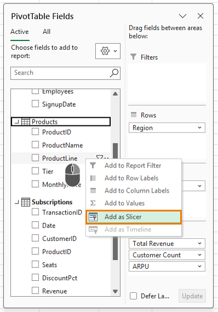Click the SignupDate field label
218x312 pixels.
pyautogui.click(x=59, y=104)
